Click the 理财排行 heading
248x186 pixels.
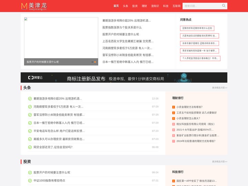(178, 98)
